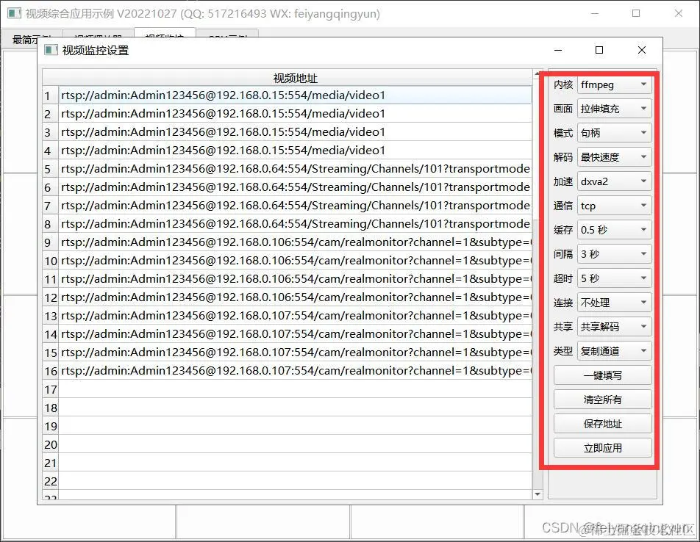Click the empty address cell in row 17
The width and height of the screenshot is (700, 542).
(x=295, y=389)
